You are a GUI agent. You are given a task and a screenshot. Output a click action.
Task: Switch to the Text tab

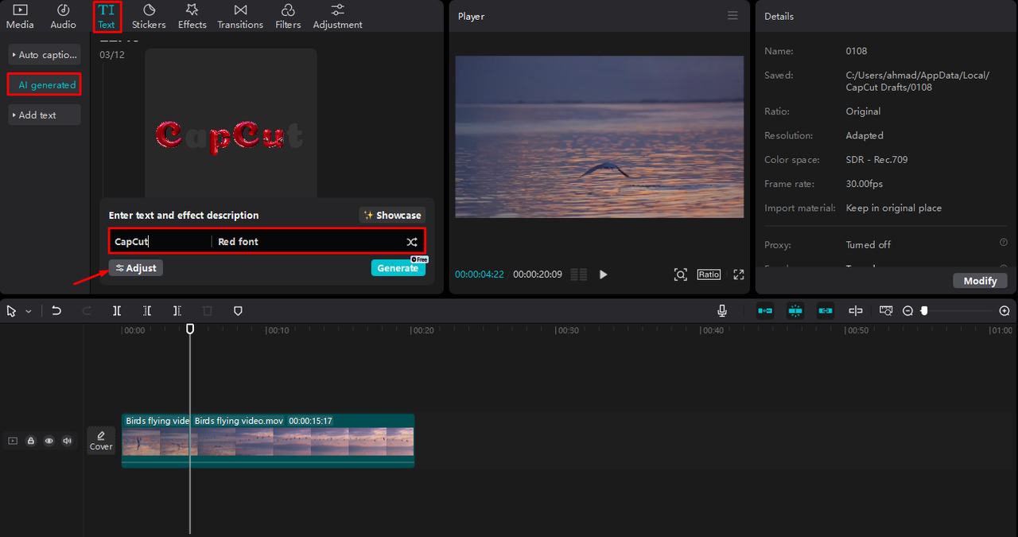107,16
